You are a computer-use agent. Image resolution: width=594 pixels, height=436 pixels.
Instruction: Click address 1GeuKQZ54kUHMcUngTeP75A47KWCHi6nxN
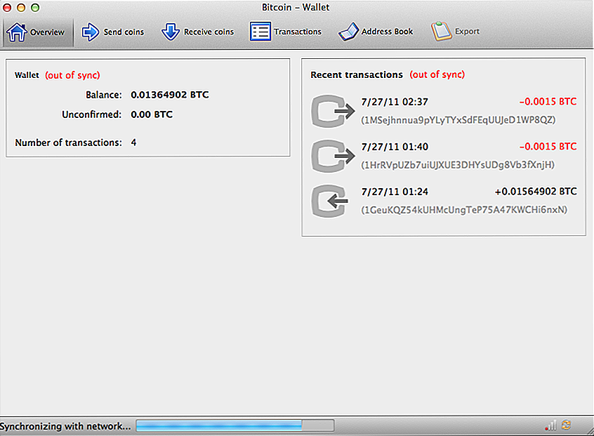click(x=464, y=210)
